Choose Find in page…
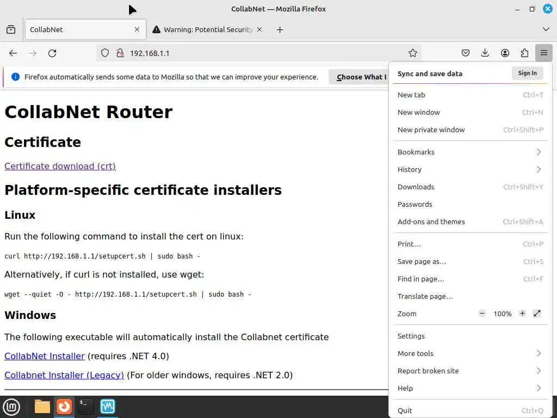This screenshot has width=557, height=418. (471, 279)
